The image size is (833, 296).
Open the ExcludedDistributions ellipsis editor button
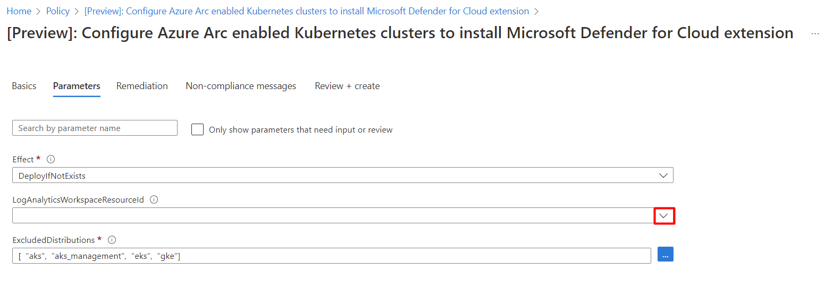click(x=665, y=255)
